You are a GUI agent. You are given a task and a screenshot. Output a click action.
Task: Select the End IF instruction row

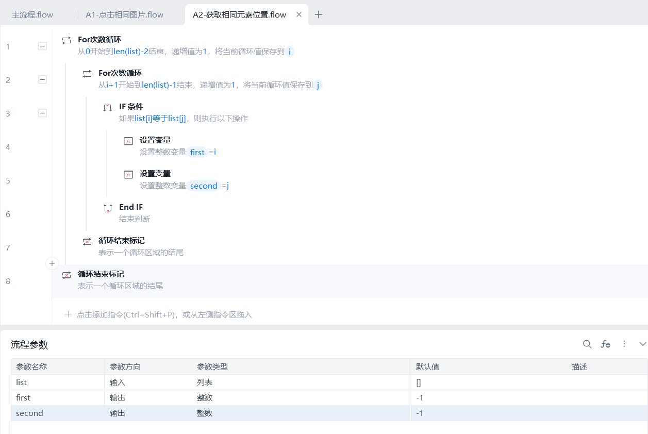pyautogui.click(x=350, y=213)
